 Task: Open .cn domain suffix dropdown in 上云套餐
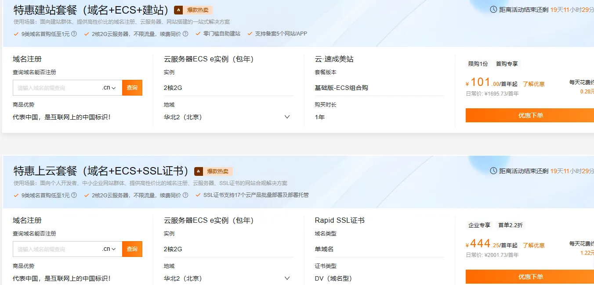[x=109, y=249]
